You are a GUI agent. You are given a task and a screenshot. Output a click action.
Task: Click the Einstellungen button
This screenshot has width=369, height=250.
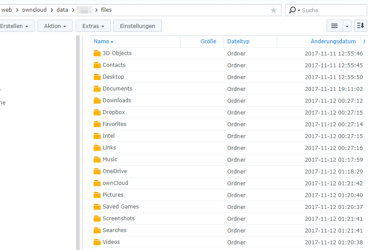(x=137, y=26)
